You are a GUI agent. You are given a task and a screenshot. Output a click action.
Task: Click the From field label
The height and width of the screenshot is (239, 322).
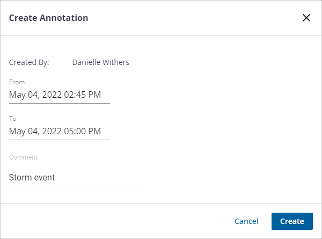point(17,82)
